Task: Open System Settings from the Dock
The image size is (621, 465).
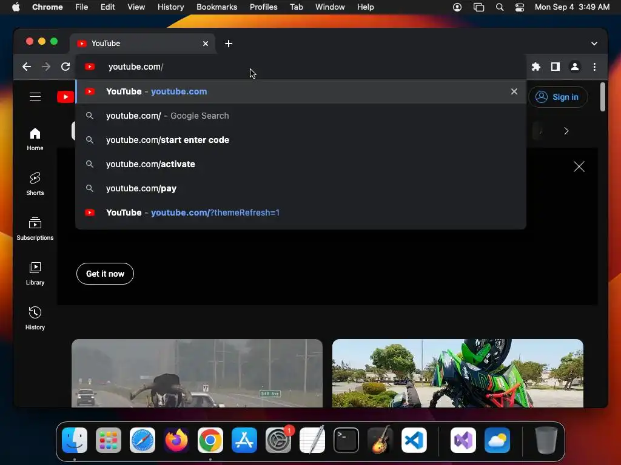Action: [x=278, y=440]
